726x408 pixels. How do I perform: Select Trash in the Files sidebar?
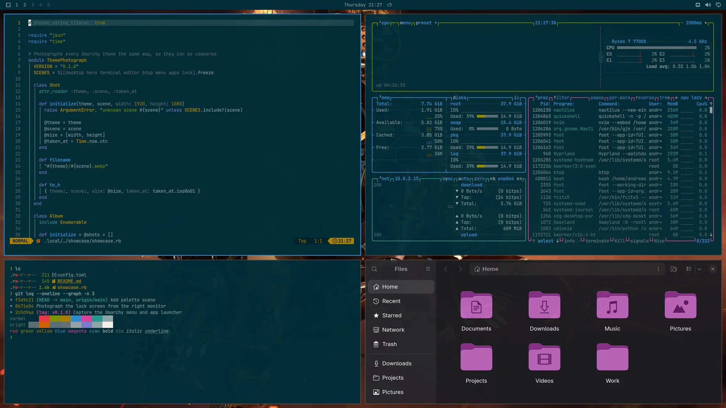click(401, 344)
